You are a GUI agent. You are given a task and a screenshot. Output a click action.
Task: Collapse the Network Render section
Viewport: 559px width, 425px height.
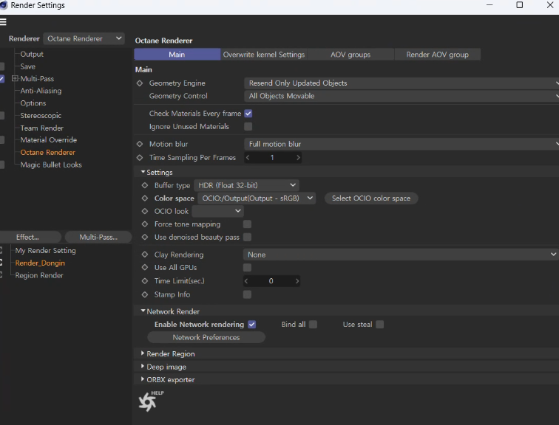coord(143,311)
